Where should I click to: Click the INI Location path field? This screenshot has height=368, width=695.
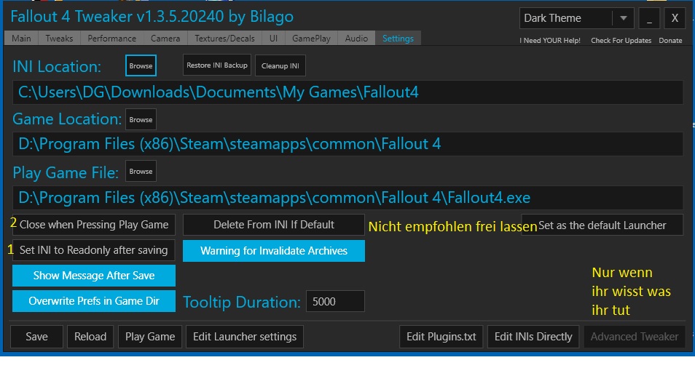click(x=347, y=92)
